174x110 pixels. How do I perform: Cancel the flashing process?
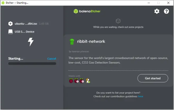52,59
